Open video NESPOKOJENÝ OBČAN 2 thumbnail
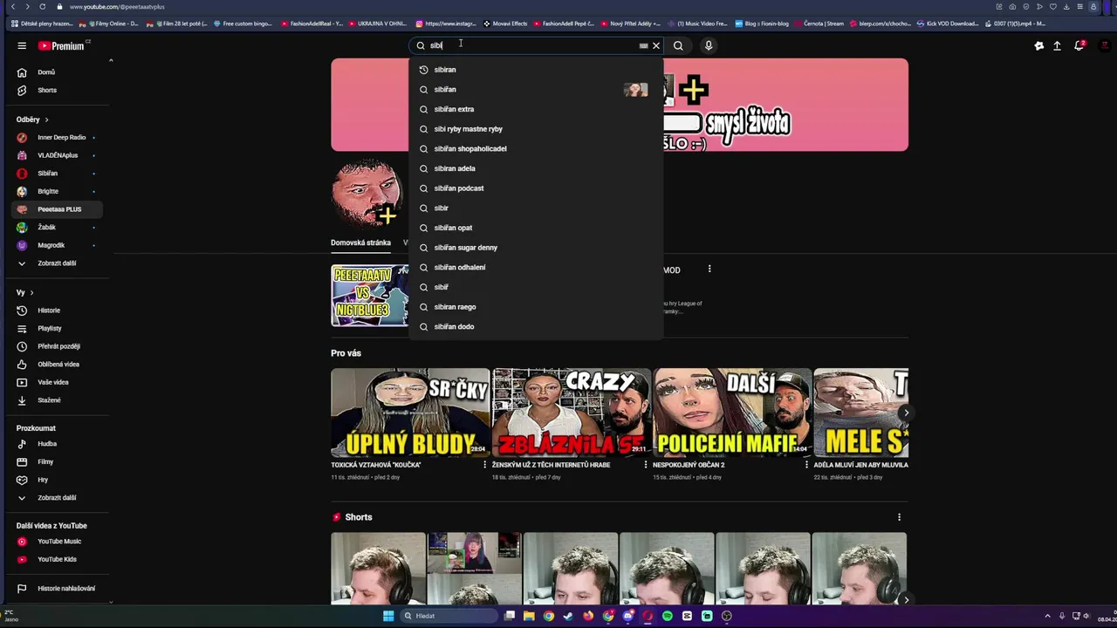The width and height of the screenshot is (1117, 628). pos(733,413)
